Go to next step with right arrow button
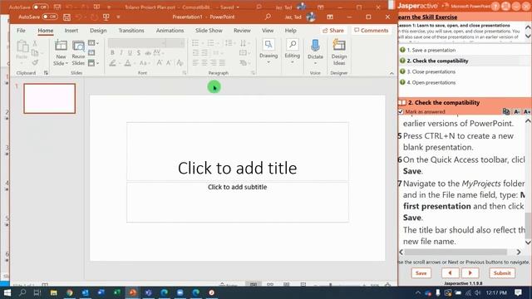Image resolution: width=532 pixels, height=299 pixels. [470, 273]
